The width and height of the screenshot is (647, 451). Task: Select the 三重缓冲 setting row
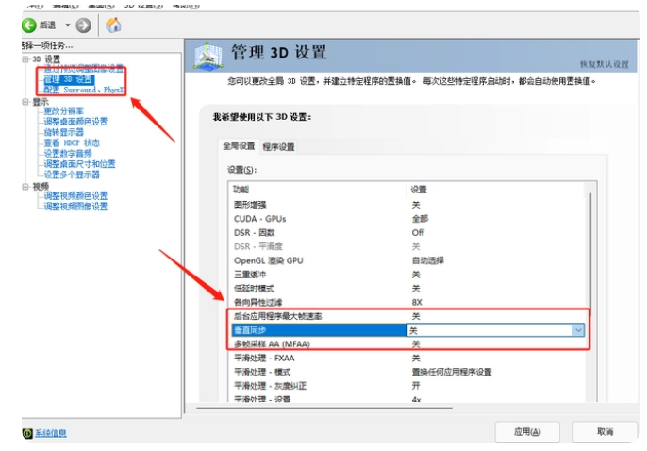407,275
